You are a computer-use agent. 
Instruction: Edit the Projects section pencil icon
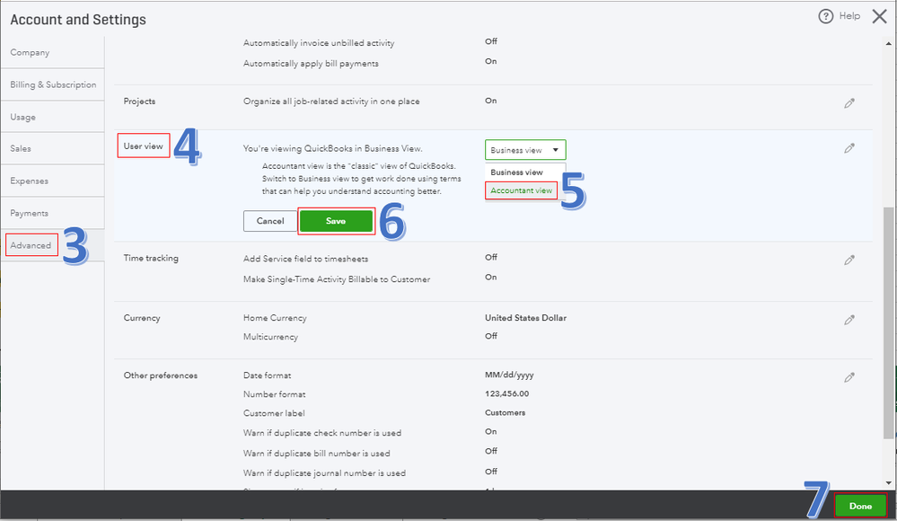(849, 103)
